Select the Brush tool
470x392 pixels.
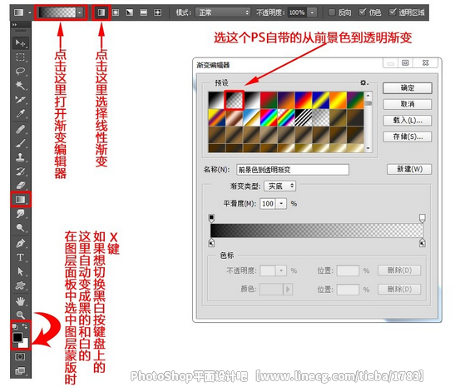pos(21,143)
